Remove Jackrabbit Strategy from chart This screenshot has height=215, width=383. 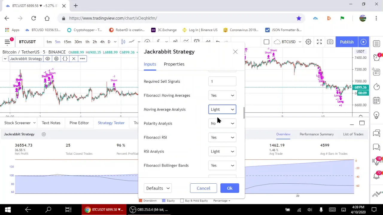(x=74, y=59)
